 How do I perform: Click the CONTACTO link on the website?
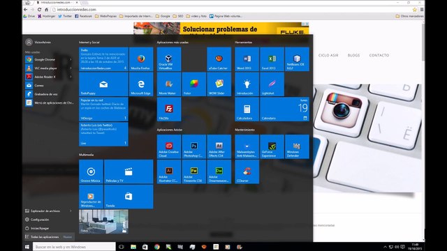tap(379, 55)
